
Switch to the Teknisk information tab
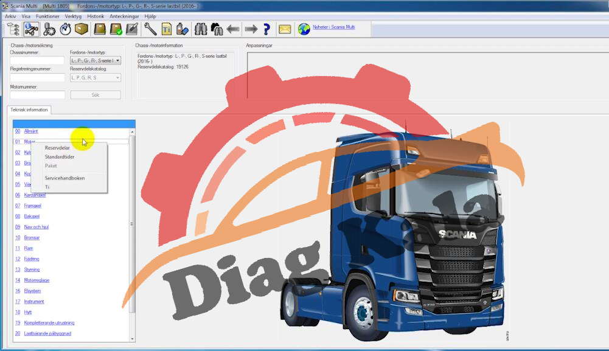pos(29,110)
